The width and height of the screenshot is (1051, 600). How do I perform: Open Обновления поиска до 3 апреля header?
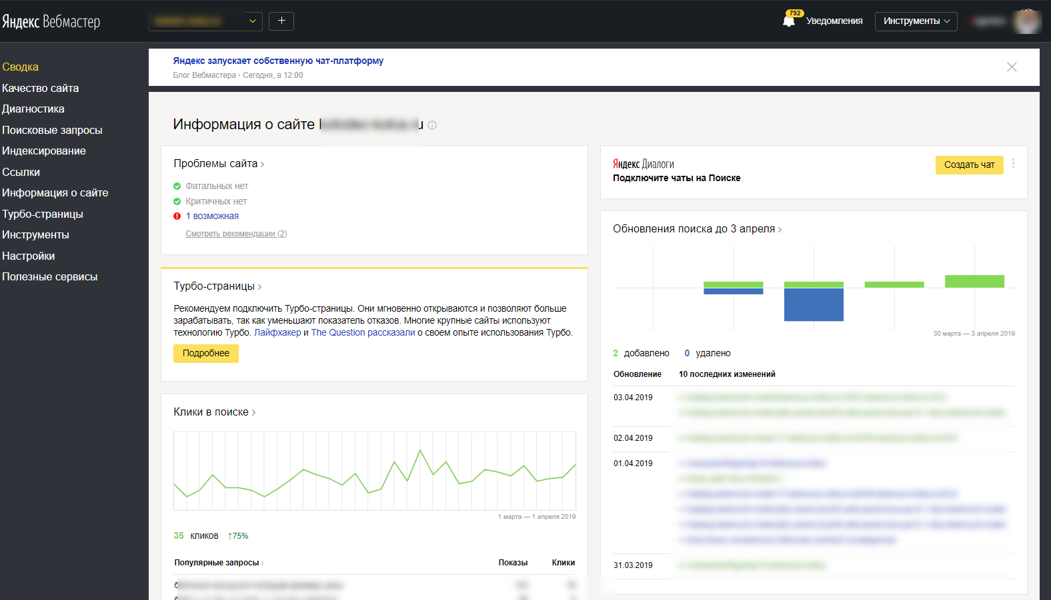pyautogui.click(x=698, y=229)
